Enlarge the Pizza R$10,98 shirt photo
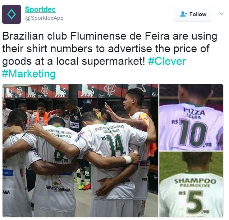The image size is (229, 220). click(x=191, y=117)
